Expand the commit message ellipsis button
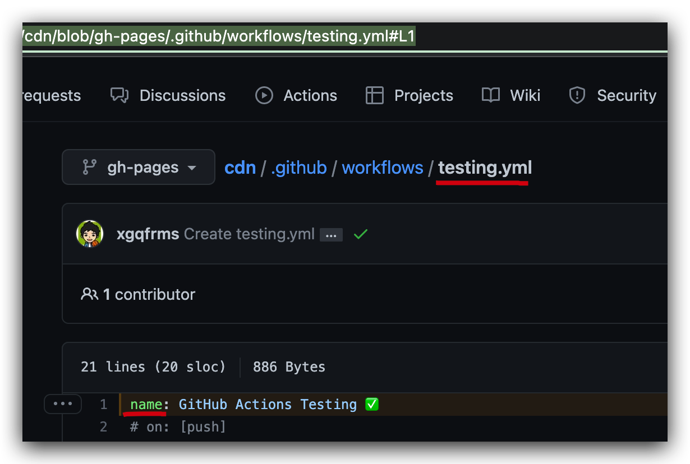This screenshot has width=690, height=464. tap(331, 235)
